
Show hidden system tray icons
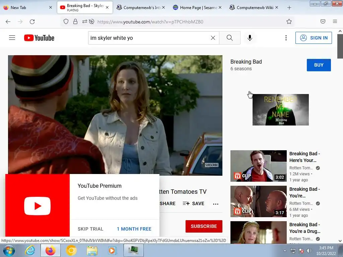(x=285, y=251)
